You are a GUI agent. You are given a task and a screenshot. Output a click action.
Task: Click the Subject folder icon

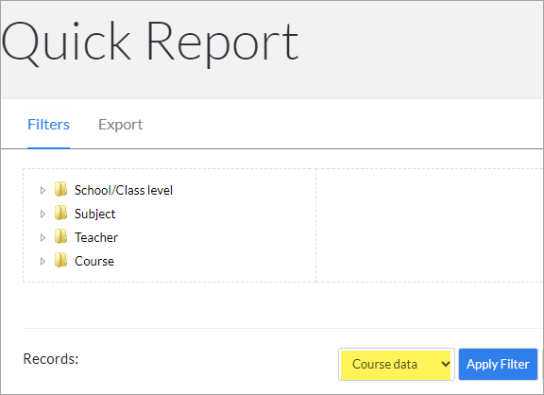click(x=60, y=213)
